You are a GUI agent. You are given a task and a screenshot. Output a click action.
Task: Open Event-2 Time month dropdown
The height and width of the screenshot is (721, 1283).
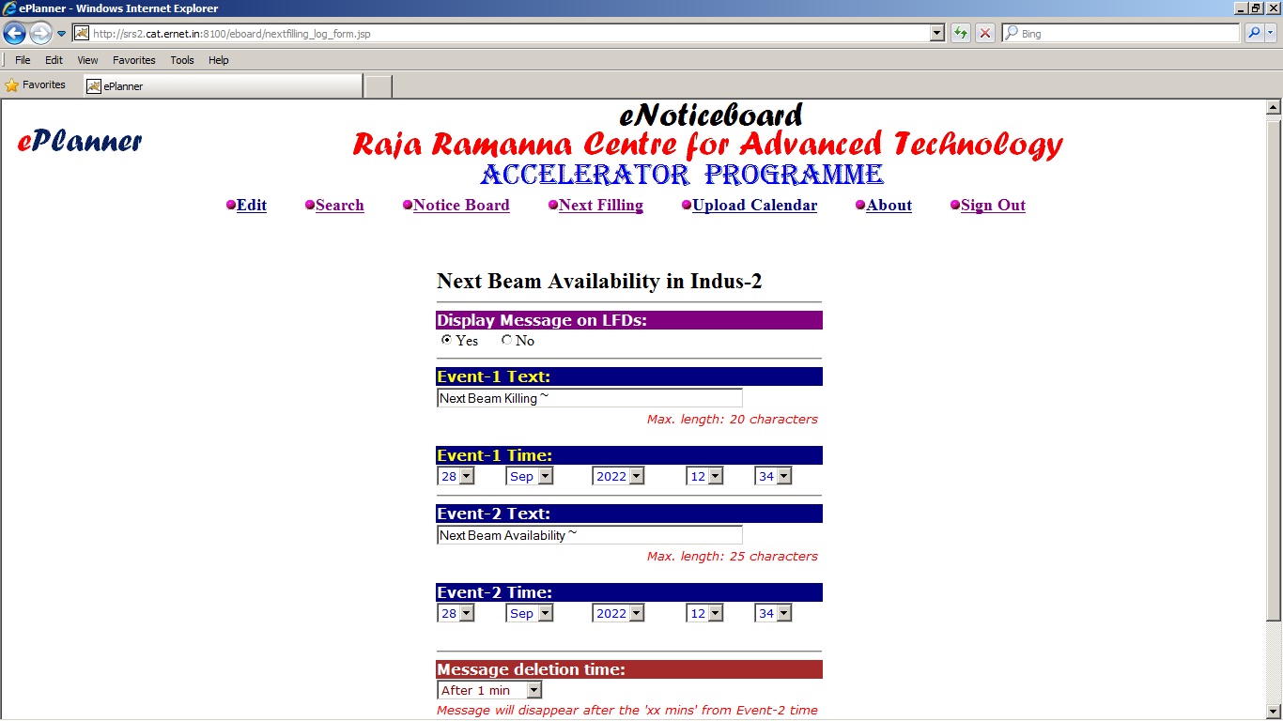[x=530, y=613]
